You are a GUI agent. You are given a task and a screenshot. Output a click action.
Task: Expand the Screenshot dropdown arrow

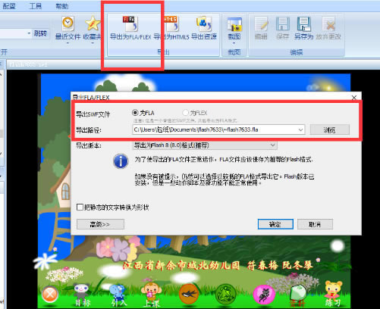(x=234, y=43)
